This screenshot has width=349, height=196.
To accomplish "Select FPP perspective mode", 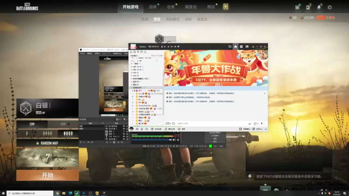I will (63, 125).
